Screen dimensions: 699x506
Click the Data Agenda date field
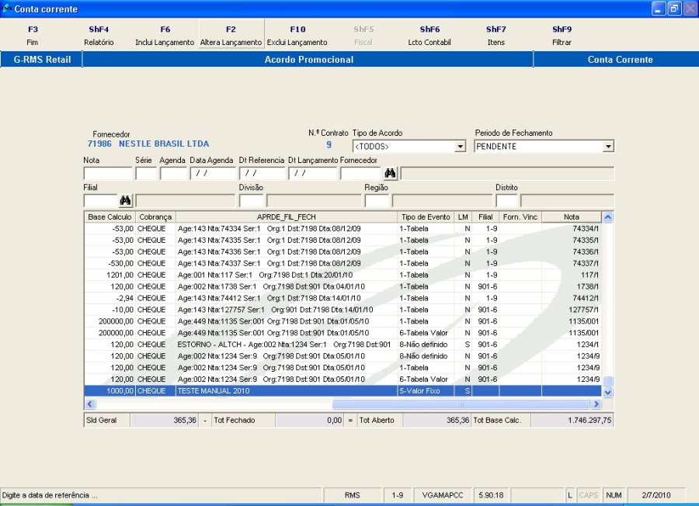click(x=213, y=173)
